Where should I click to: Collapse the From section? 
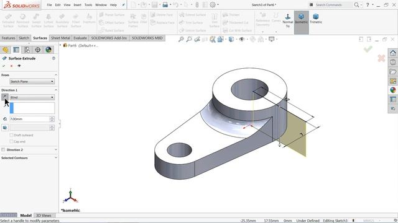56,75
